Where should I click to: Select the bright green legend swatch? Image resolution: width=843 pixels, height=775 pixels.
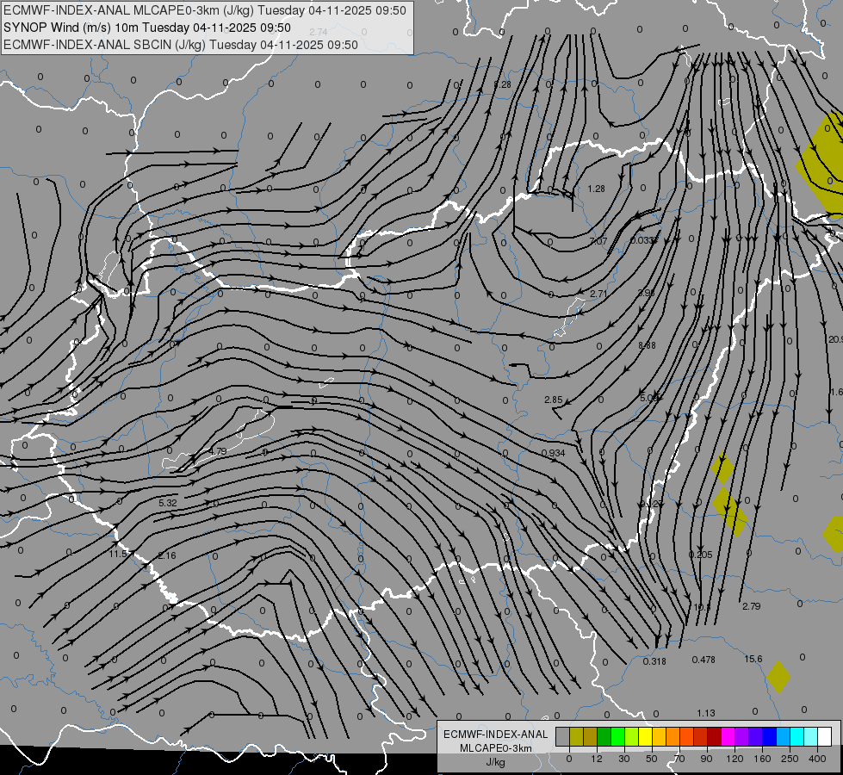(x=617, y=737)
